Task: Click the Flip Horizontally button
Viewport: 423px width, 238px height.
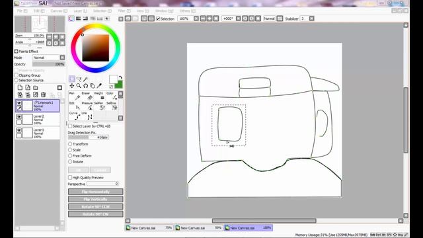Action: click(95, 192)
